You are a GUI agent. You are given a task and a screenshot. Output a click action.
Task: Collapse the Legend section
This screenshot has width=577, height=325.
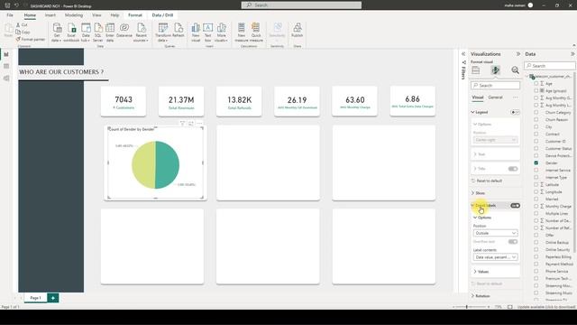tap(472, 112)
